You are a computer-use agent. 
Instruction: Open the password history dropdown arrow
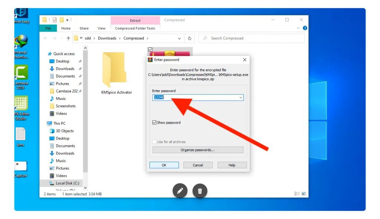(241, 98)
